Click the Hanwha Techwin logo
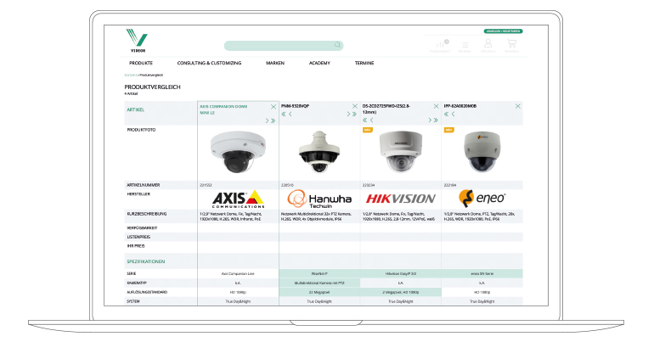 click(x=319, y=199)
